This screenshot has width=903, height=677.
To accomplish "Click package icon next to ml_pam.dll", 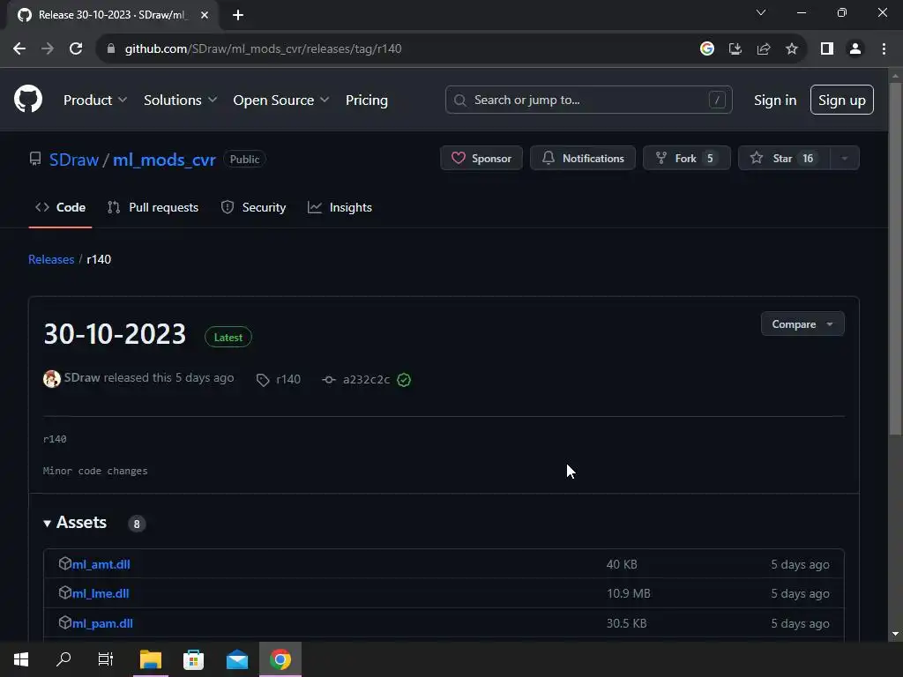I will [x=65, y=622].
